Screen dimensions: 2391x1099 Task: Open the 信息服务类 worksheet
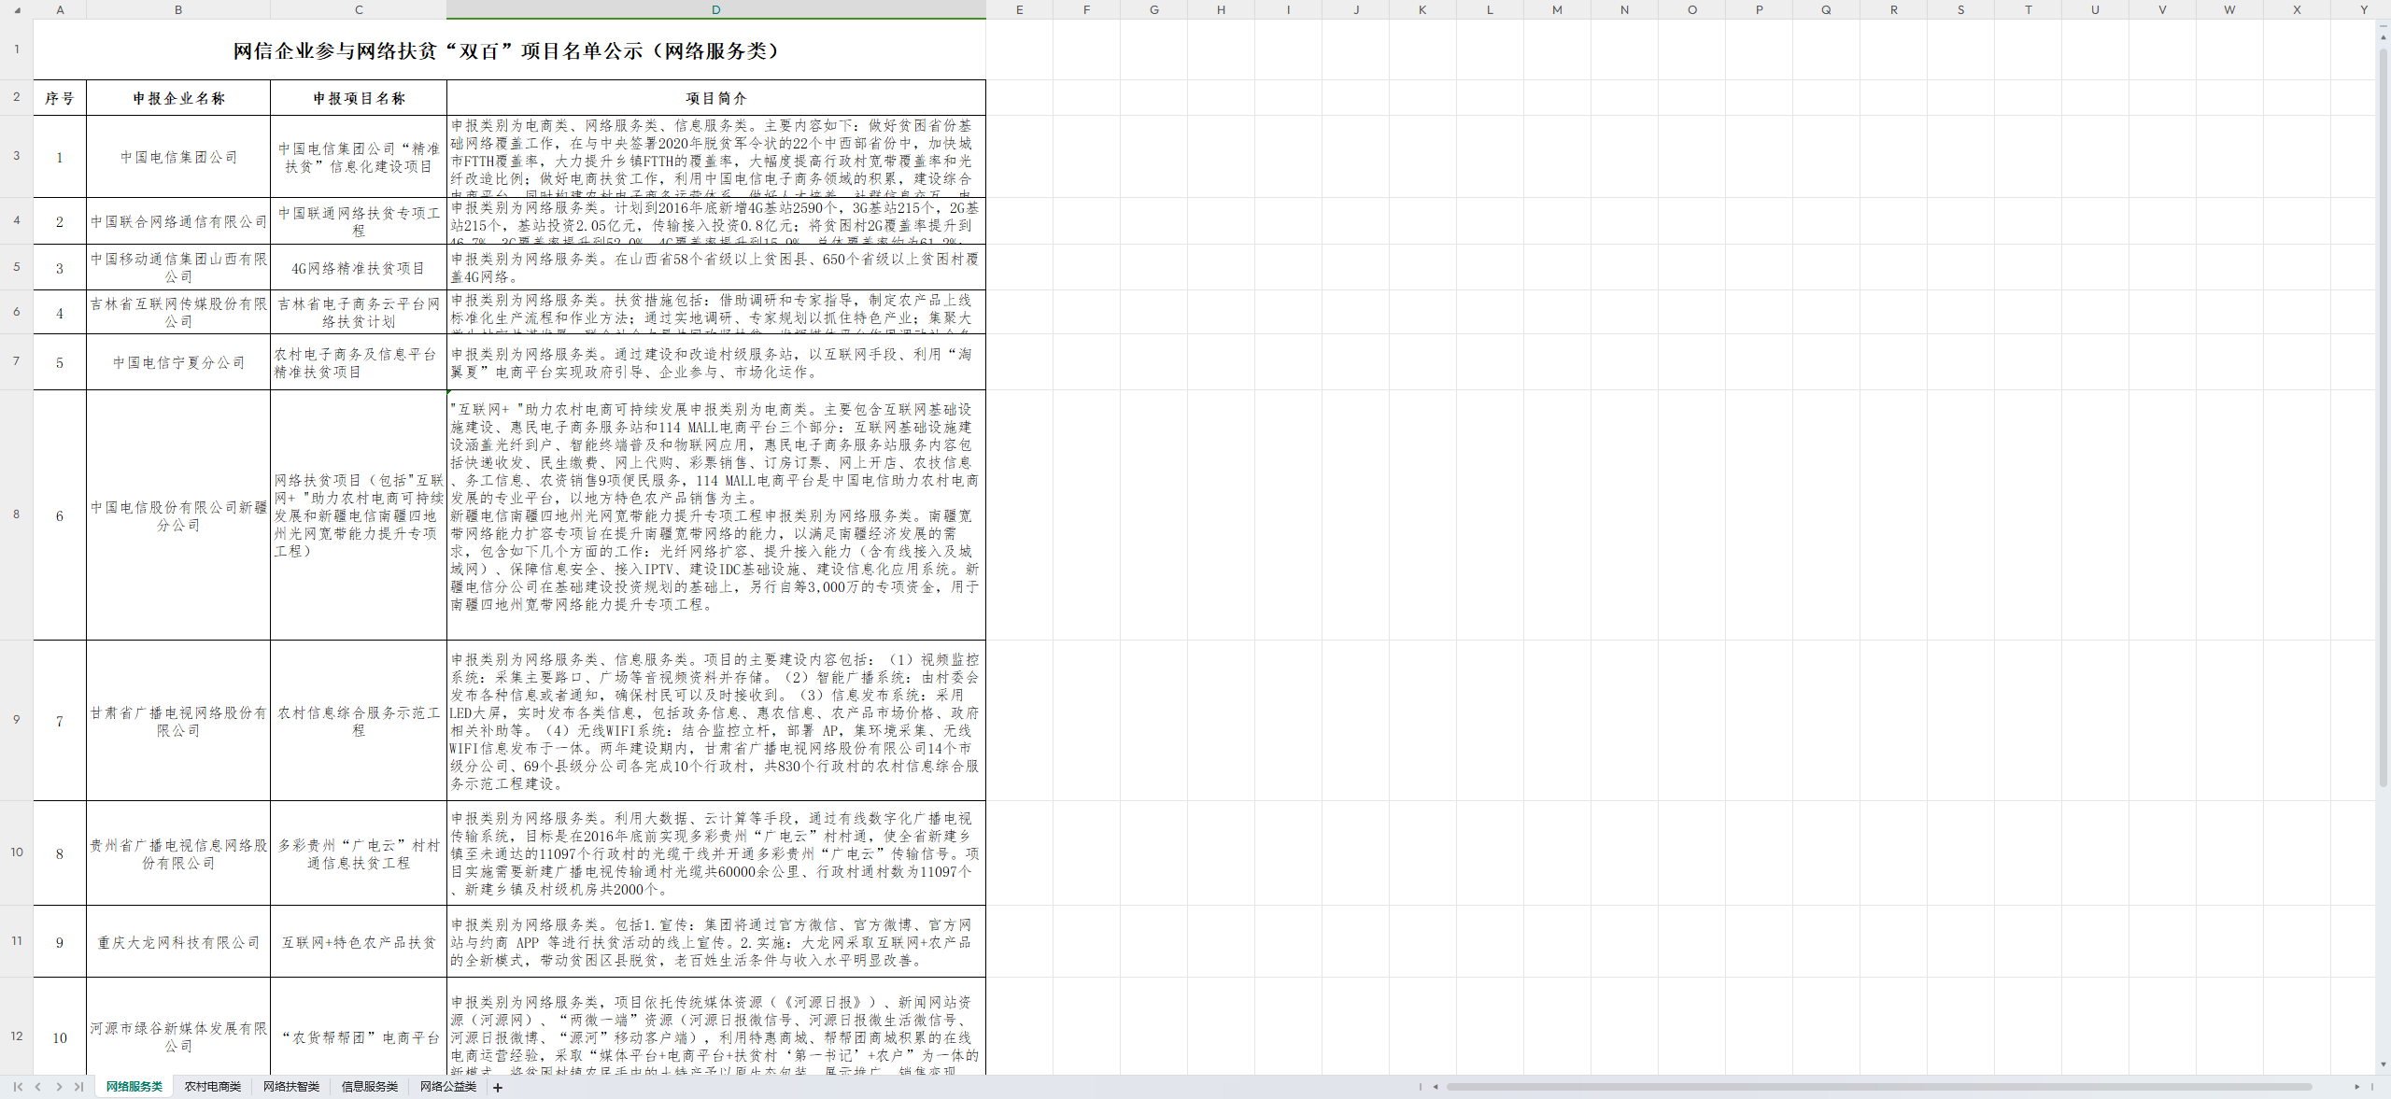pyautogui.click(x=368, y=1087)
